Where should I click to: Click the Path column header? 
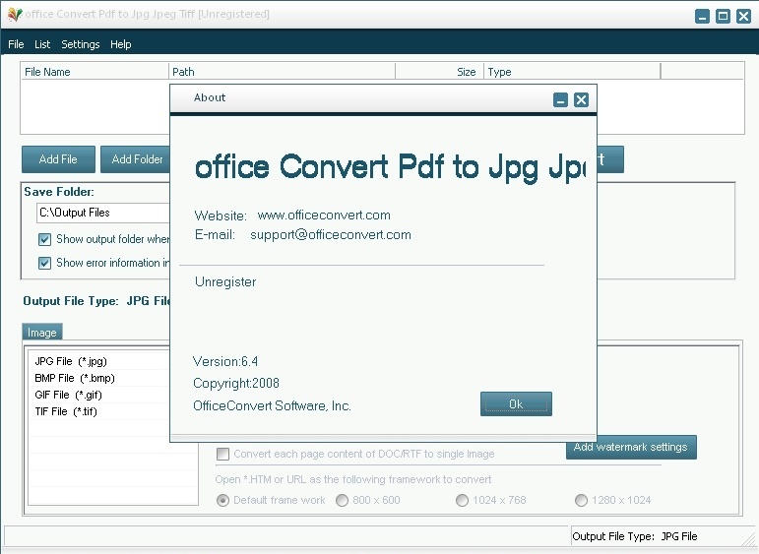[283, 72]
